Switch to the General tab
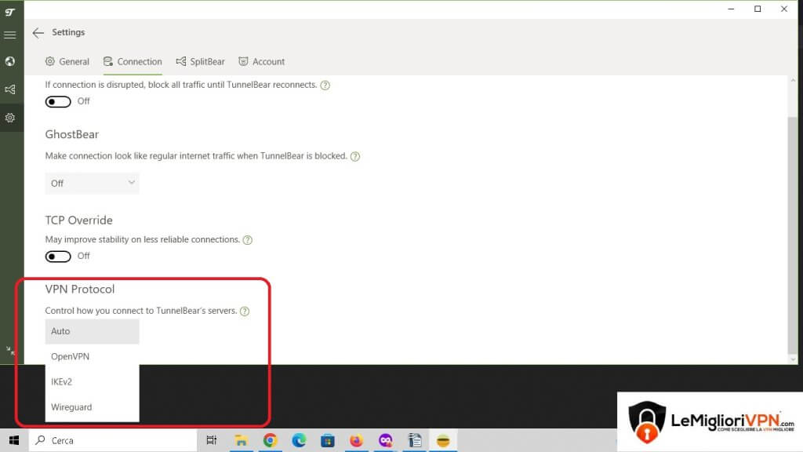Screen dimensions: 803x452 tap(67, 61)
